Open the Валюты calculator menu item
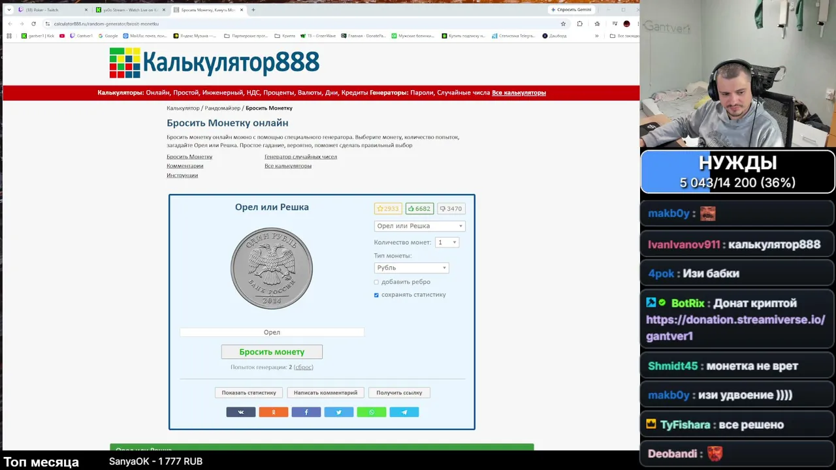The height and width of the screenshot is (470, 836). click(x=310, y=93)
